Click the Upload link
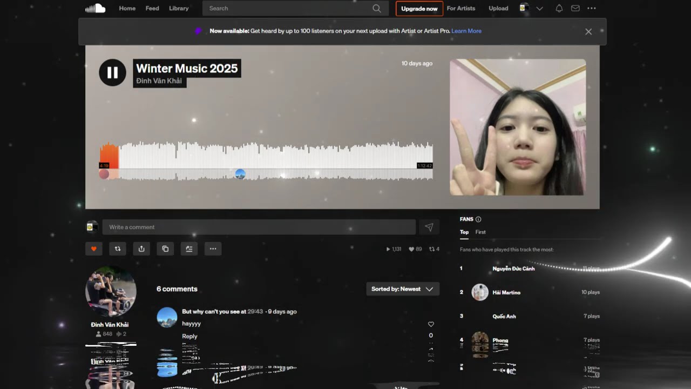The image size is (691, 389). (x=498, y=9)
